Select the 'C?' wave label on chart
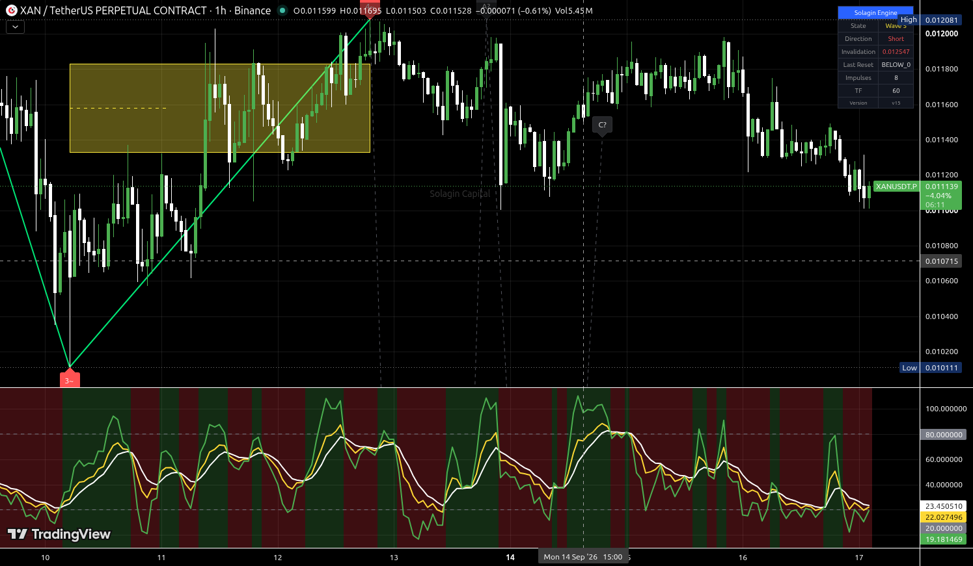Viewport: 973px width, 566px height. (602, 125)
